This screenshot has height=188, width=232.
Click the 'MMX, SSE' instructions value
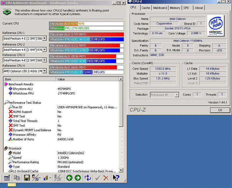tap(188, 55)
